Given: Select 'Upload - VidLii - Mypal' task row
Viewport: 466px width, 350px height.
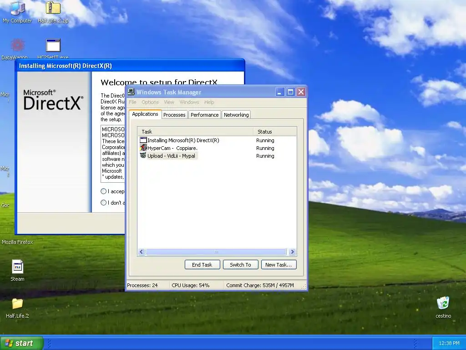Looking at the screenshot, I should [x=217, y=156].
